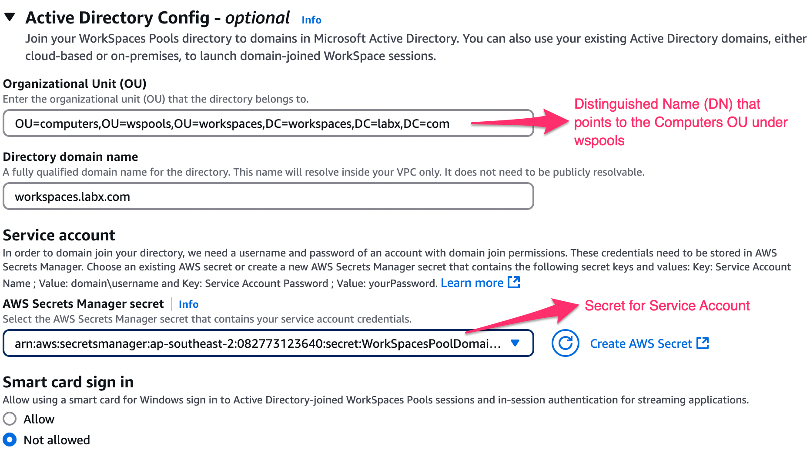Select Allow for smart card sign in
Viewport: 810px width, 453px height.
(x=10, y=419)
